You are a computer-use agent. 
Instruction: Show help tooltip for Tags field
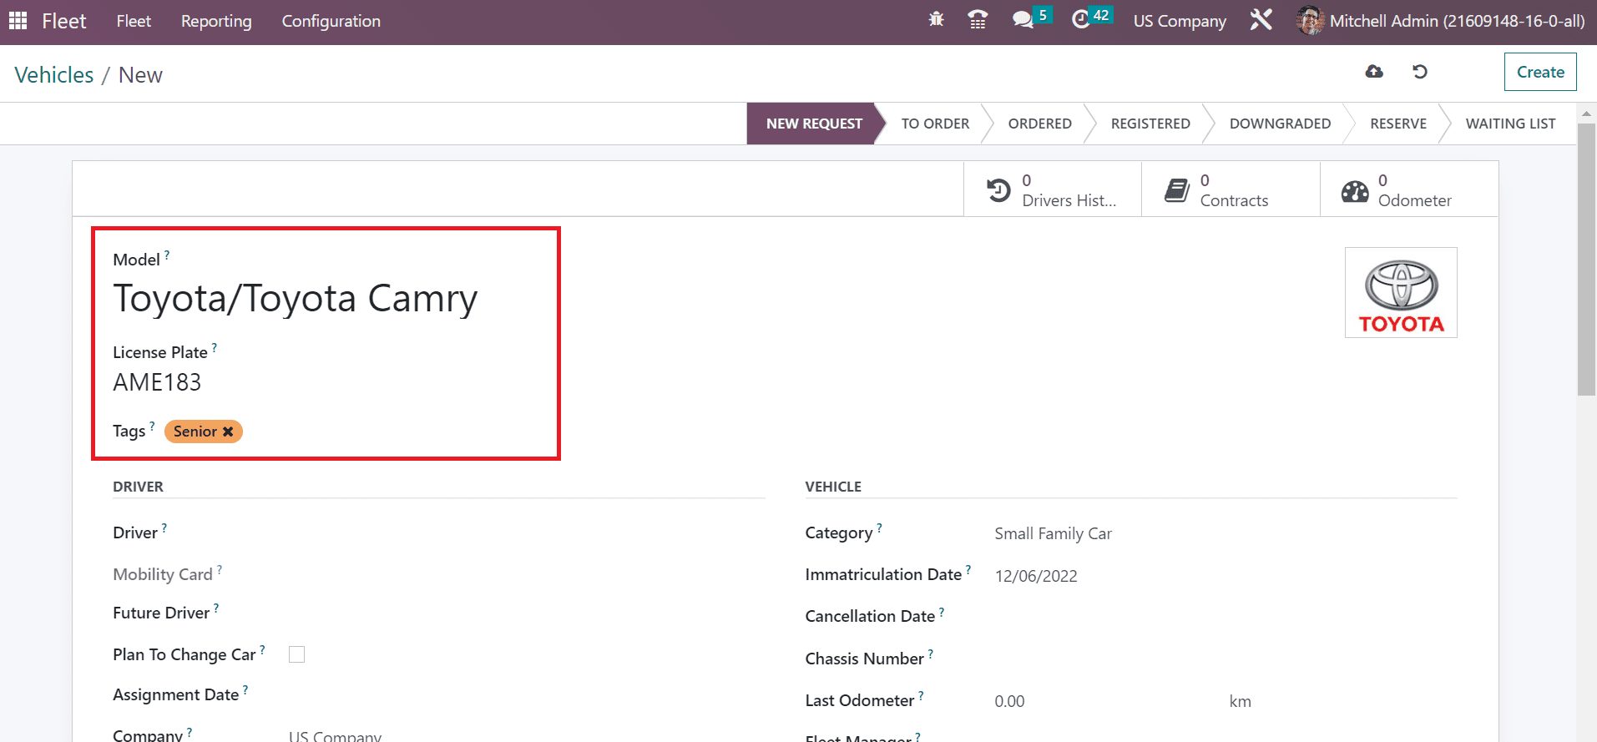tap(152, 427)
